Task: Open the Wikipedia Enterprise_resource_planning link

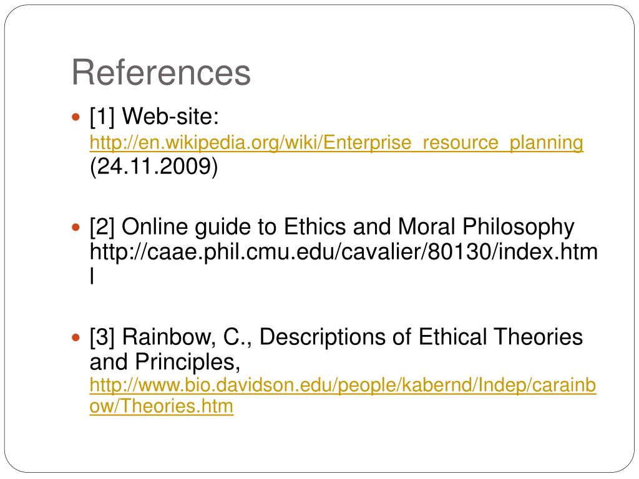Action: point(336,143)
